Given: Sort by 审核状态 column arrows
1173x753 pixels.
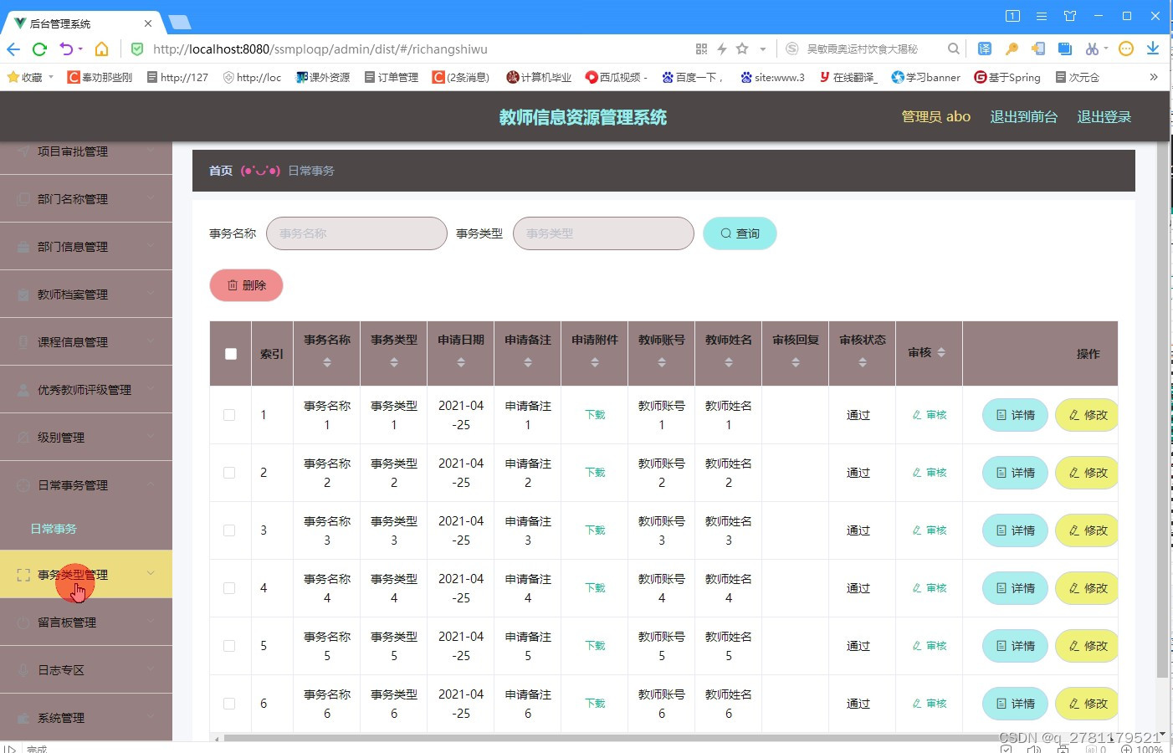Looking at the screenshot, I should click(863, 362).
